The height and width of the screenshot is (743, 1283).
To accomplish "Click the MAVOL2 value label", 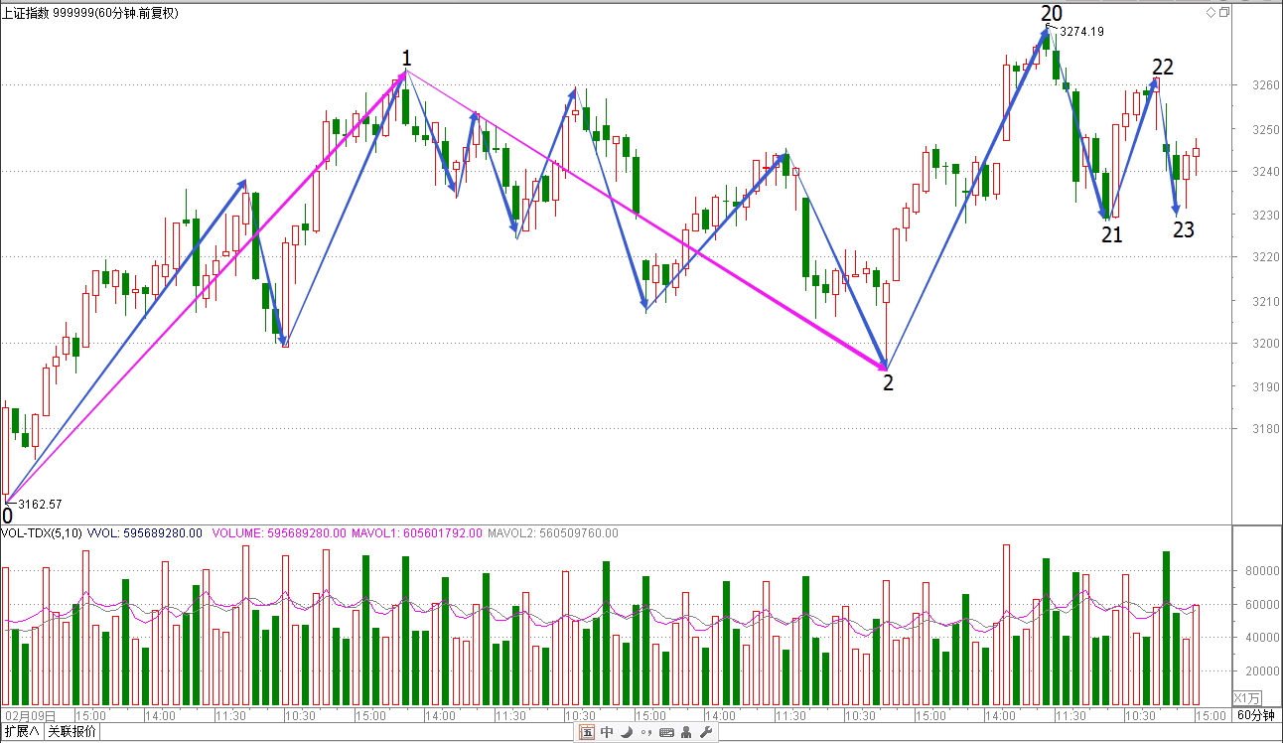I will point(553,533).
